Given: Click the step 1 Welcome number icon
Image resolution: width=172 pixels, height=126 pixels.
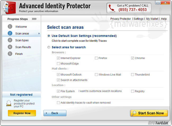Looking at the screenshot, I should (x=10, y=26).
